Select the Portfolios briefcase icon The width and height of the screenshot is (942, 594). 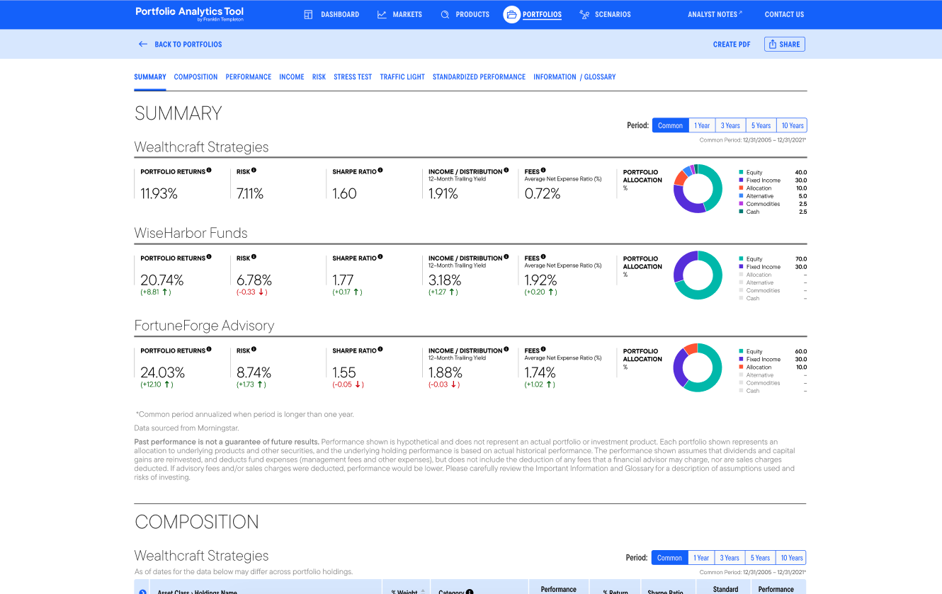[511, 14]
